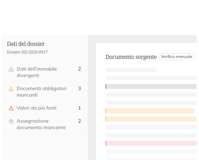Click warning icon beside Dati dell'immobile divergenti
This screenshot has width=199, height=160.
click(x=11, y=69)
